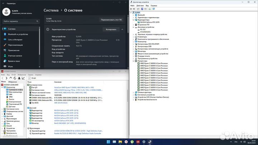Screen dimensions: 258x145
Task: Open Сервис menu in AIDA64
Action: tap(30, 74)
